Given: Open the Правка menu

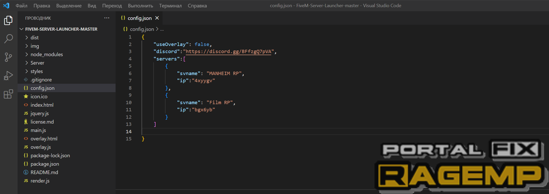Looking at the screenshot, I should point(42,6).
